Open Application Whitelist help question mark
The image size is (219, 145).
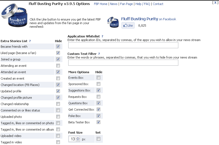102,36
